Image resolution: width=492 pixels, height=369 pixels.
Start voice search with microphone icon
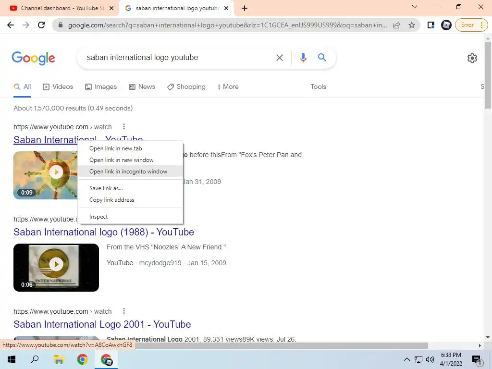[x=303, y=58]
